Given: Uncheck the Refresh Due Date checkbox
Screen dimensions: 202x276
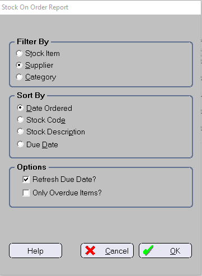Looking at the screenshot, I should pos(26,180).
